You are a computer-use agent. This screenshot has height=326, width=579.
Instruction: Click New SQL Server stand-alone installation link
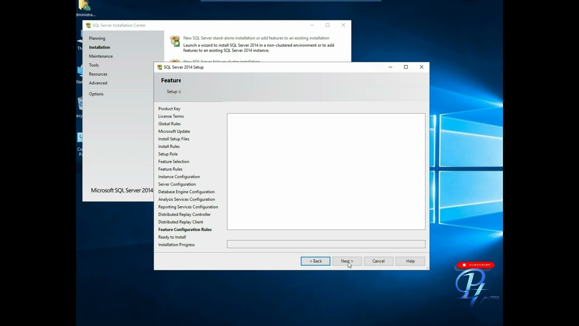256,38
